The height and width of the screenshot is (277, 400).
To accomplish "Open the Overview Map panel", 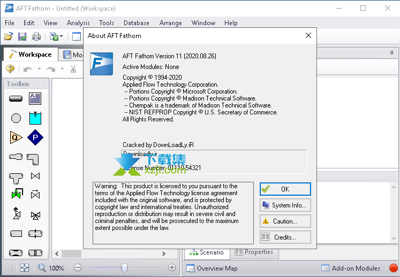I will [x=212, y=268].
